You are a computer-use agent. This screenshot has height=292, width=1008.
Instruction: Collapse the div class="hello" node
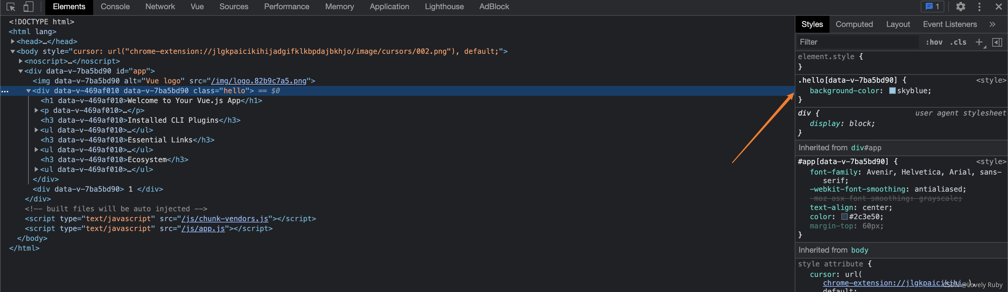[28, 91]
